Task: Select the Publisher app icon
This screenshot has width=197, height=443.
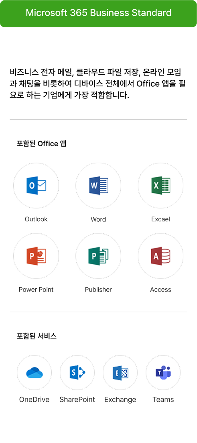Action: point(98,256)
